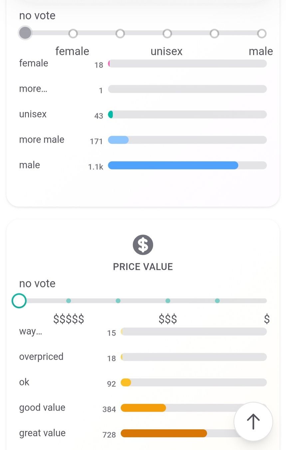Click the price value slider handle

19,301
